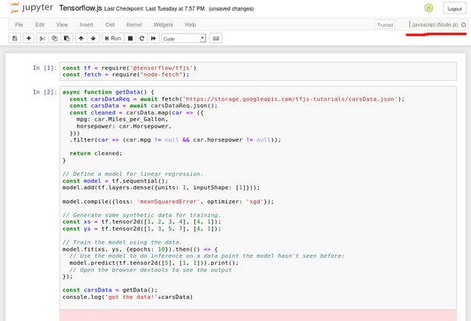Viewport: 471px width, 321px height.
Task: Move selected cell up arrow
Action: coord(81,38)
